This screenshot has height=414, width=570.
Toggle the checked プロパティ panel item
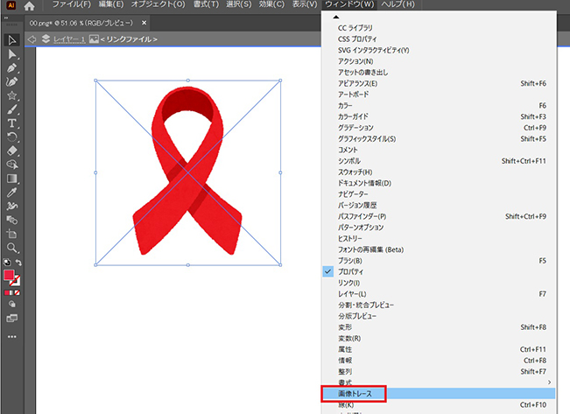[355, 272]
